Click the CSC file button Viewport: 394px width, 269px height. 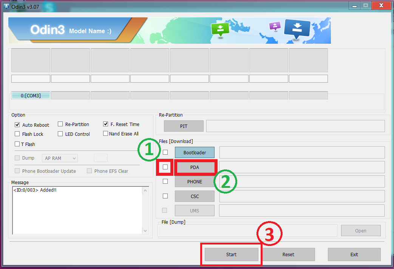point(195,196)
